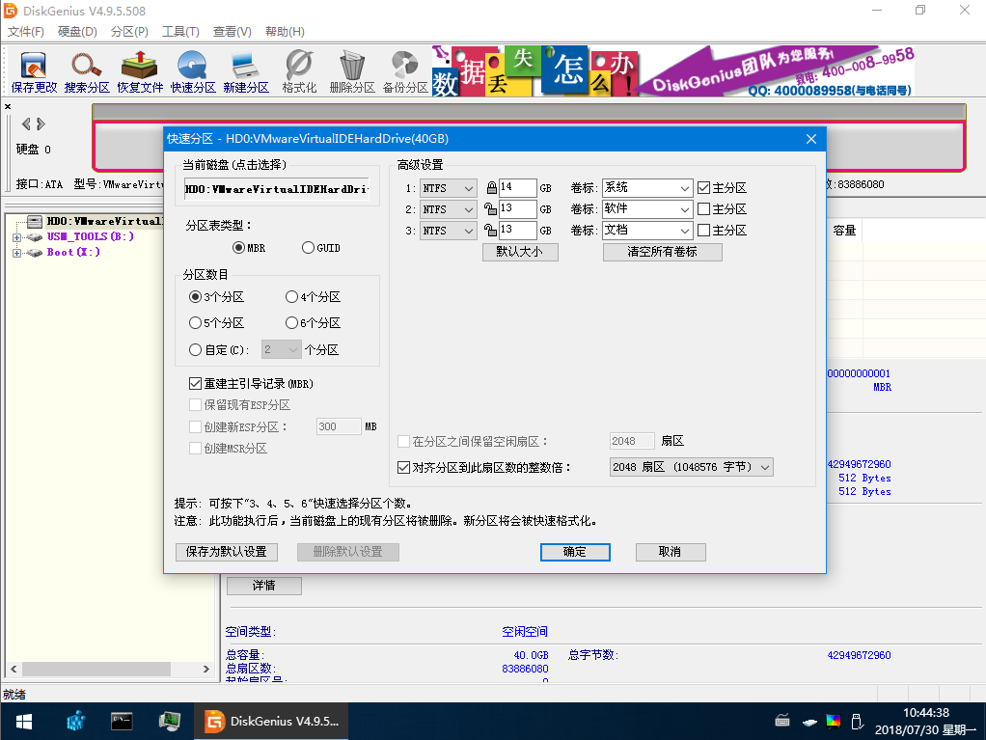Enable 主分区 checkbox for partition 2
The image size is (986, 740).
tap(704, 208)
